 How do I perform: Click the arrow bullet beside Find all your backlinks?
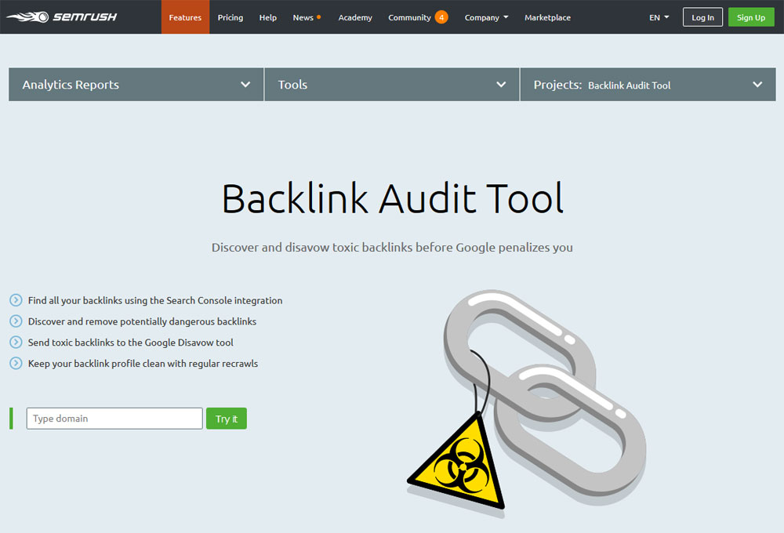(16, 300)
